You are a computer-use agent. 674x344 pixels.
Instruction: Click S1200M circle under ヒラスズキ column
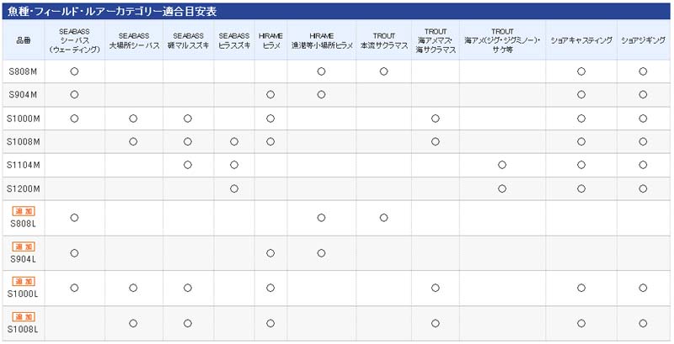234,188
